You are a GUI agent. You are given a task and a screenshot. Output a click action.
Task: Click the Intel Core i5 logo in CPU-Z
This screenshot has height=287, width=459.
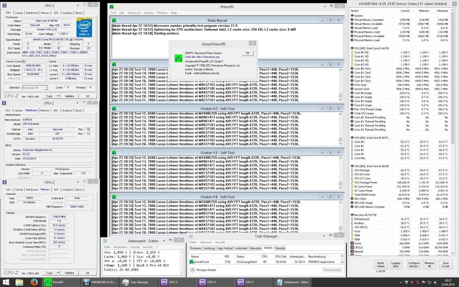[84, 28]
